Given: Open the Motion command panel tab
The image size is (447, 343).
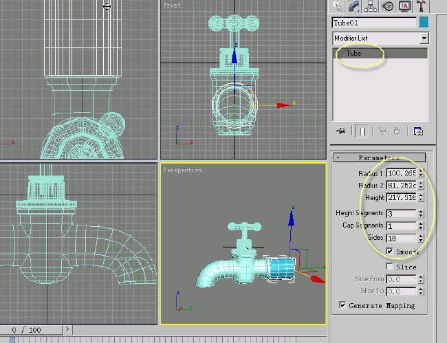Looking at the screenshot, I should click(x=387, y=6).
